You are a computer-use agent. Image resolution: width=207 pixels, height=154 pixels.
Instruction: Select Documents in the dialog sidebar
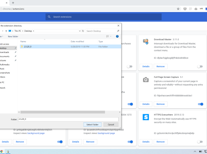point(5,56)
